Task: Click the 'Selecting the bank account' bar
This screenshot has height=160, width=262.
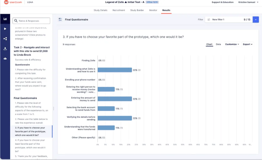Action: click(106, 108)
